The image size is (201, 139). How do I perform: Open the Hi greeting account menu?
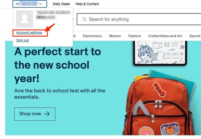(x=30, y=4)
